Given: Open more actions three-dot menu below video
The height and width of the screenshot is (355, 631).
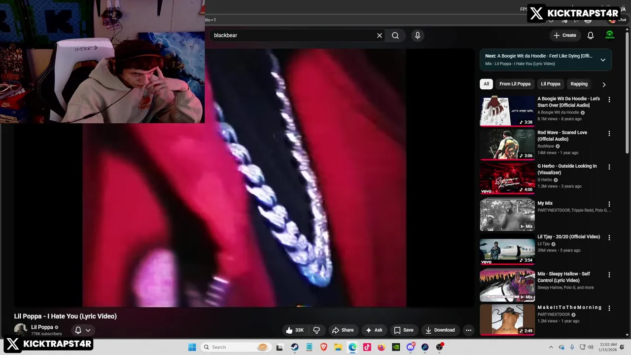Looking at the screenshot, I should [x=469, y=330].
